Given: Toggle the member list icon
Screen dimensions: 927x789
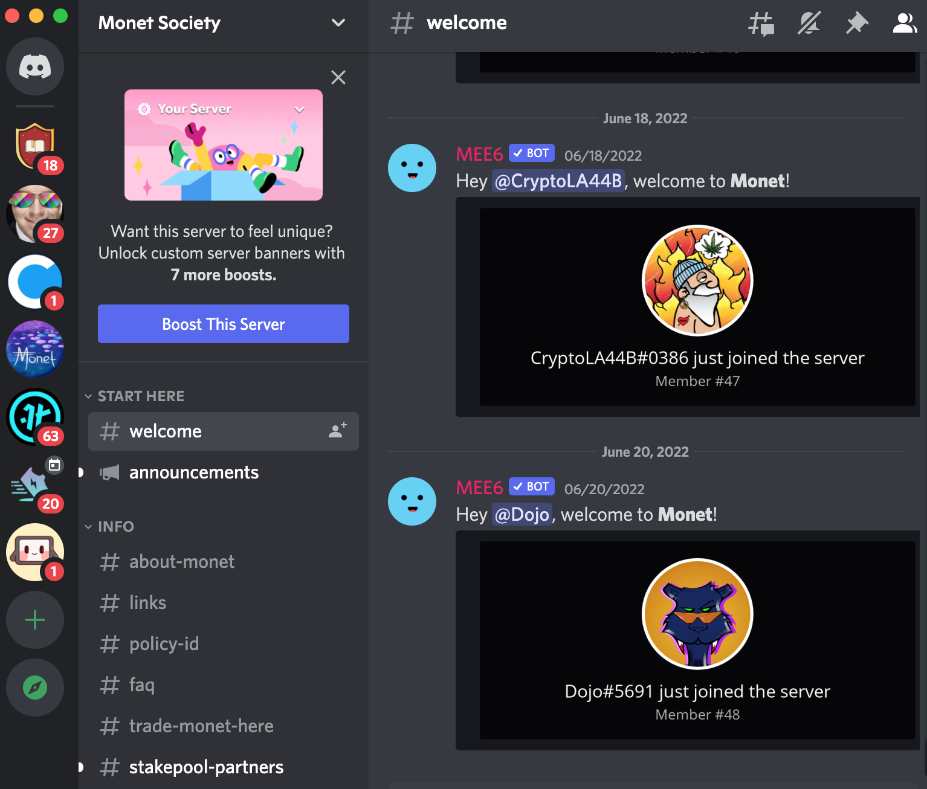Looking at the screenshot, I should (x=905, y=24).
